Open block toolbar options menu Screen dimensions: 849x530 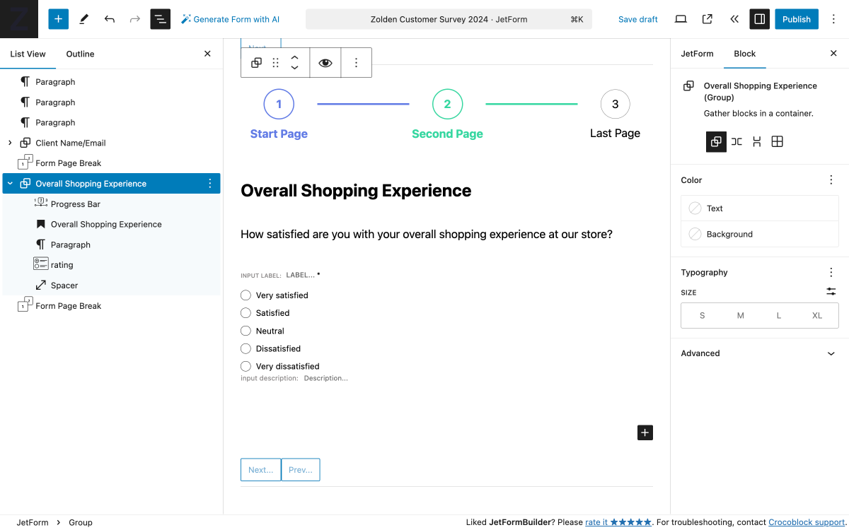pos(356,63)
